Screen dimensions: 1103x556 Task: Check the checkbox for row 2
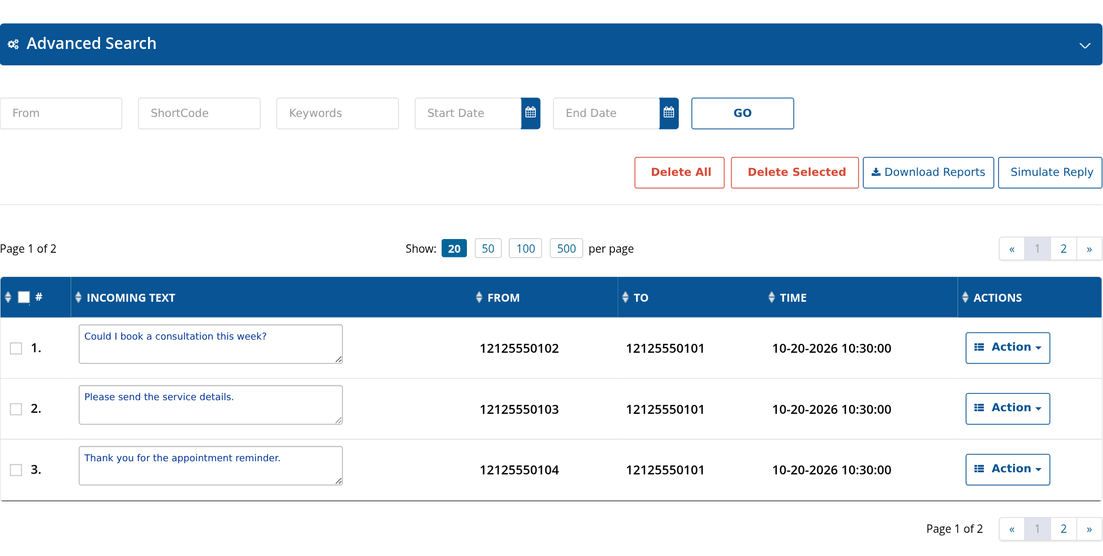tap(16, 409)
